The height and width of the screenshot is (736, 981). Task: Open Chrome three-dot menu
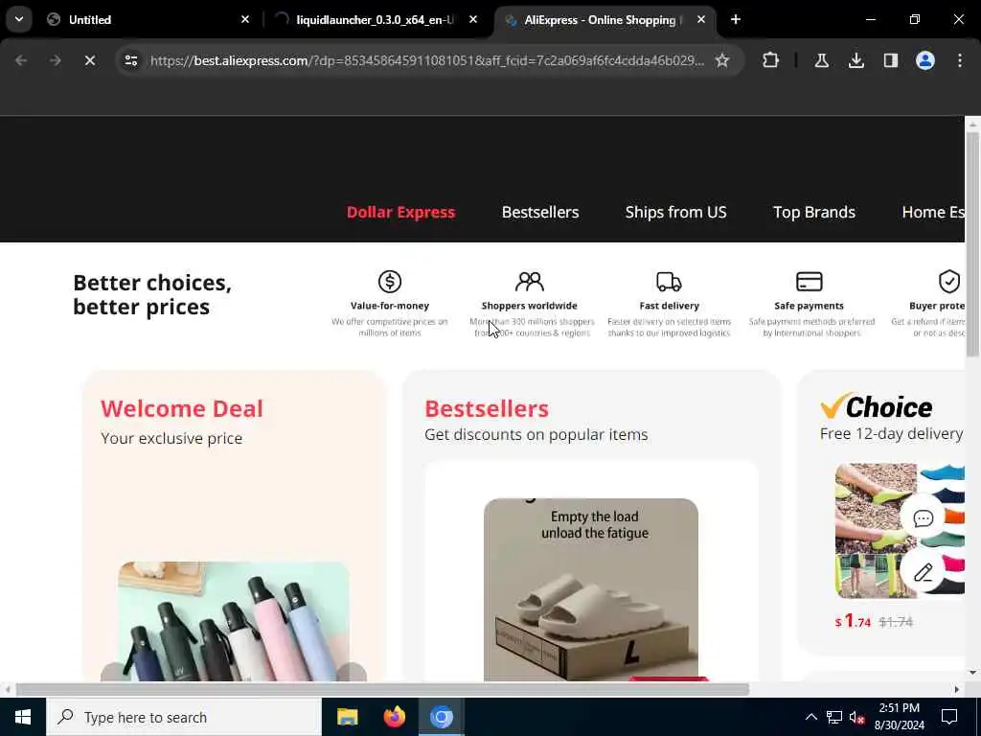[x=960, y=60]
